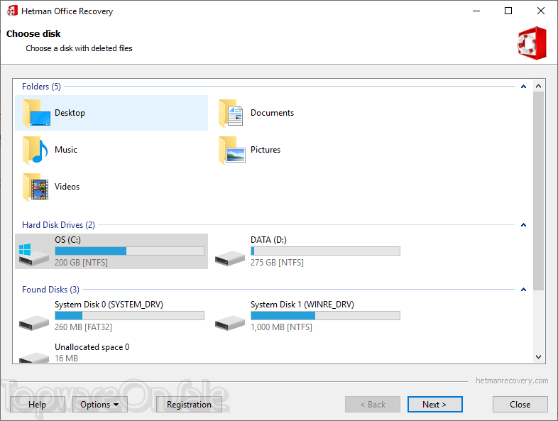Collapse the Folders (5) section
Viewport: 558px width, 421px height.
[x=523, y=87]
